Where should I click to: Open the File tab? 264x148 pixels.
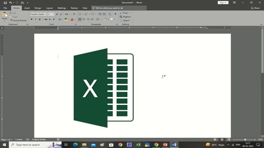5,8
